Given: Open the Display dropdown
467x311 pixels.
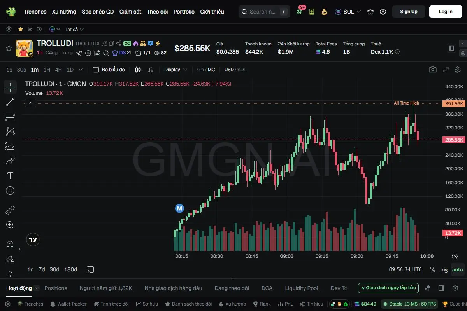Looking at the screenshot, I should click(x=176, y=70).
